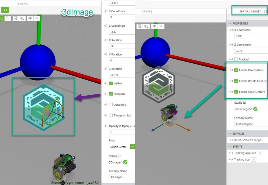Uncheck the Visible checkbox
The image size is (268, 185).
111,83
